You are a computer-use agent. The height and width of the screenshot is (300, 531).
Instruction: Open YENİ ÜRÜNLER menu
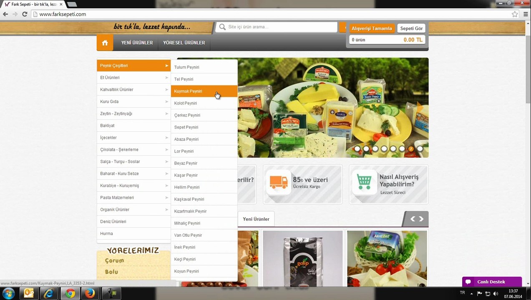[137, 42]
